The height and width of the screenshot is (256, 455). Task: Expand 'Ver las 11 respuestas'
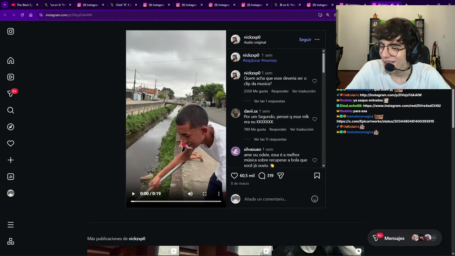(x=270, y=139)
